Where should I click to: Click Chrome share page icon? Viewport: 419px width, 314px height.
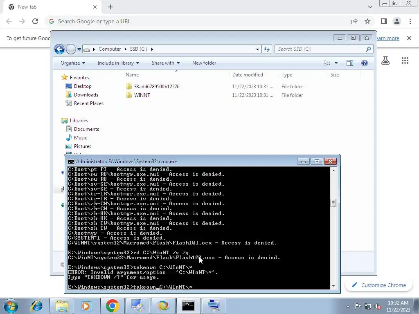coord(354,21)
